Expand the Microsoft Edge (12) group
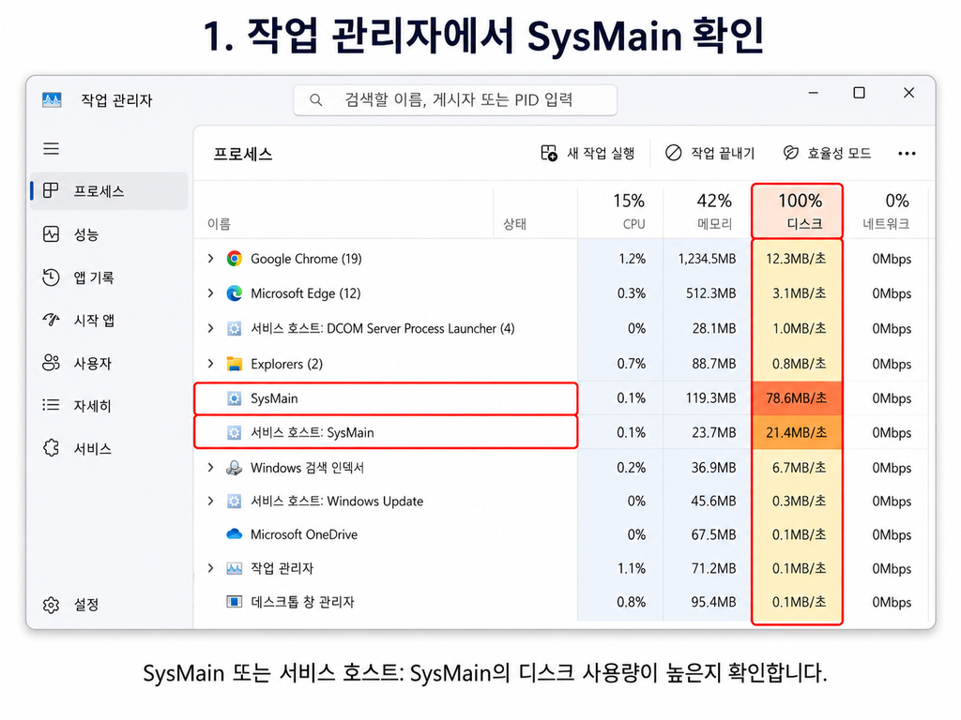 (211, 293)
